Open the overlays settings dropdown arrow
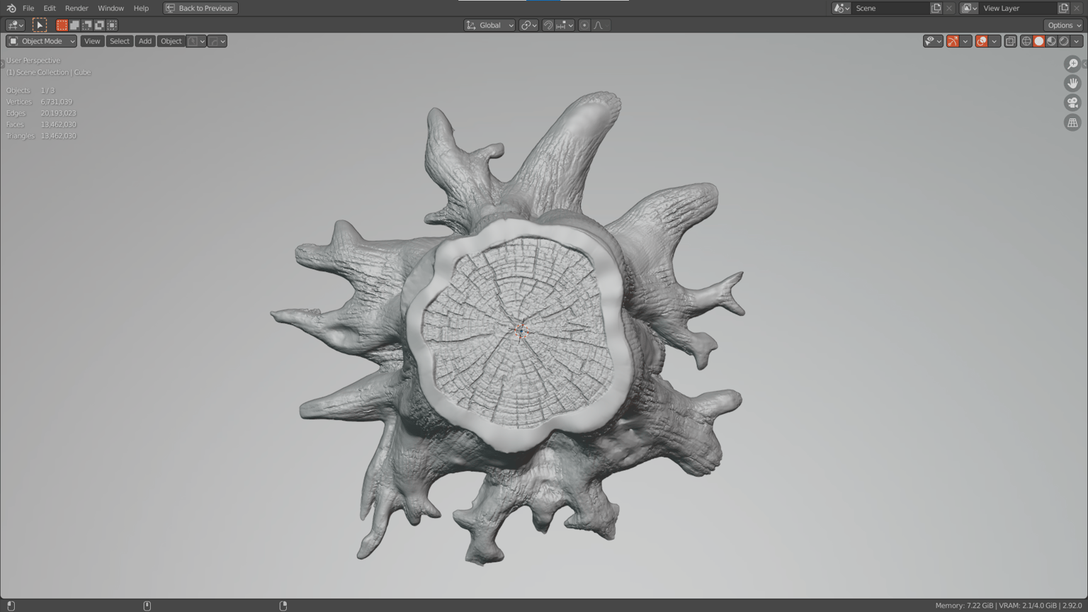This screenshot has width=1088, height=612. tap(994, 41)
